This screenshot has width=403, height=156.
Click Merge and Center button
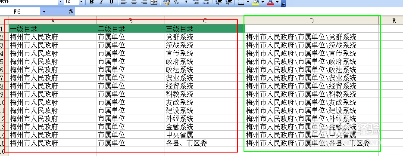(154, 2)
